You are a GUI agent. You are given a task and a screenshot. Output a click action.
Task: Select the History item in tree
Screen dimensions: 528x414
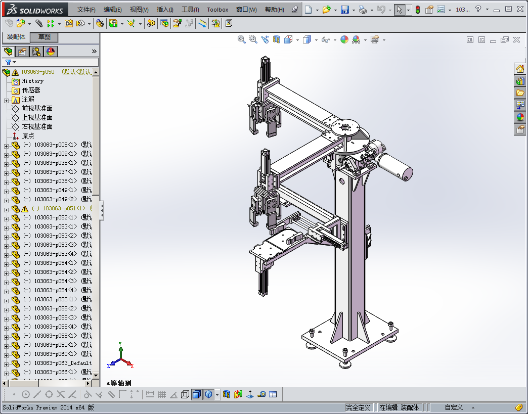click(x=33, y=81)
